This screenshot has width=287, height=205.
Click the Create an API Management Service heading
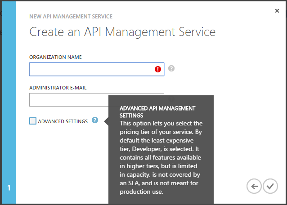122,32
